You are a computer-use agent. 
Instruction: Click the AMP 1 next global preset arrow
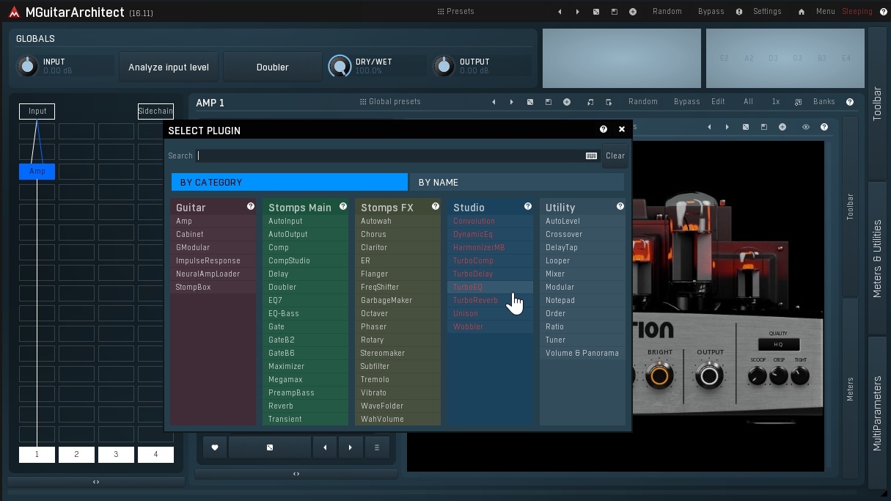(x=512, y=102)
